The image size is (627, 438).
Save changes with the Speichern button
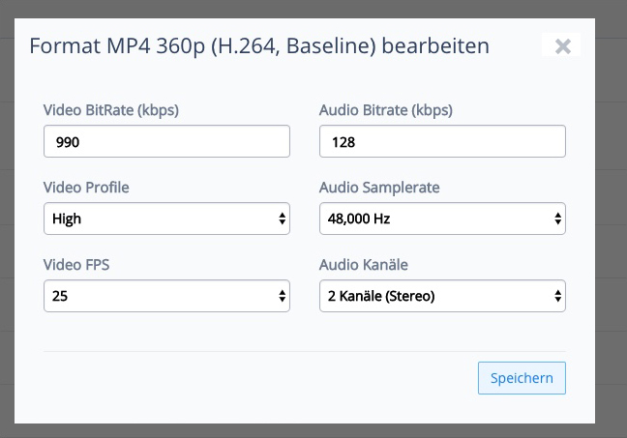click(x=522, y=378)
